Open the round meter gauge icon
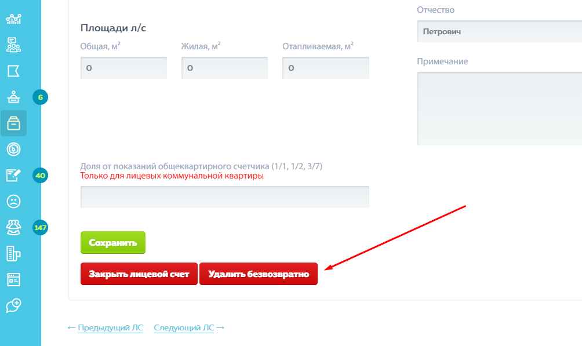Screen dimensions: 582x346 (x=14, y=150)
